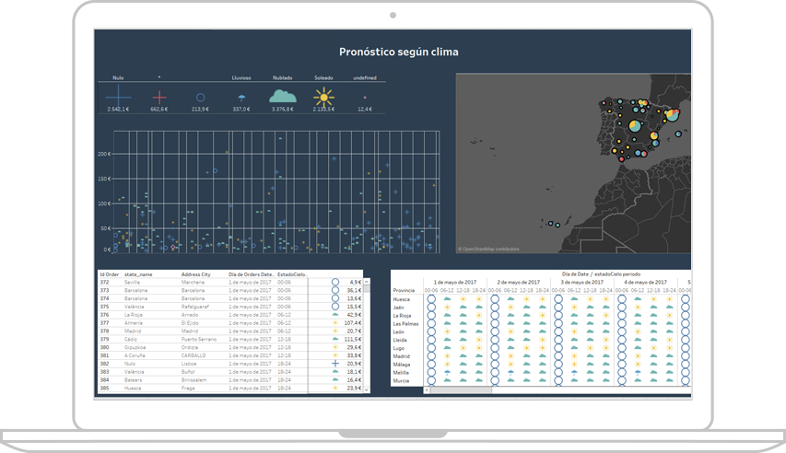
Task: Click the '3.376,8 €' total under cloud
Action: pyautogui.click(x=283, y=110)
